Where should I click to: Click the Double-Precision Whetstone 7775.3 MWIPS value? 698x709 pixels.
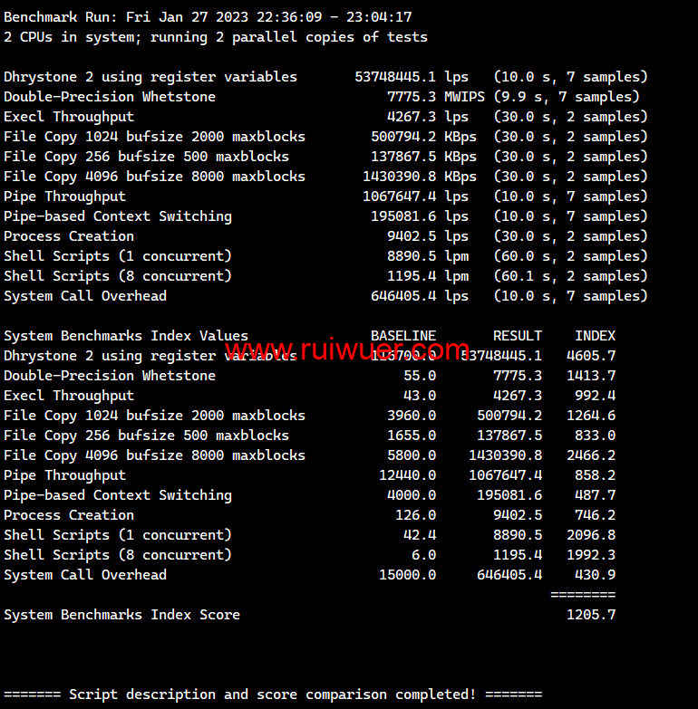point(424,97)
